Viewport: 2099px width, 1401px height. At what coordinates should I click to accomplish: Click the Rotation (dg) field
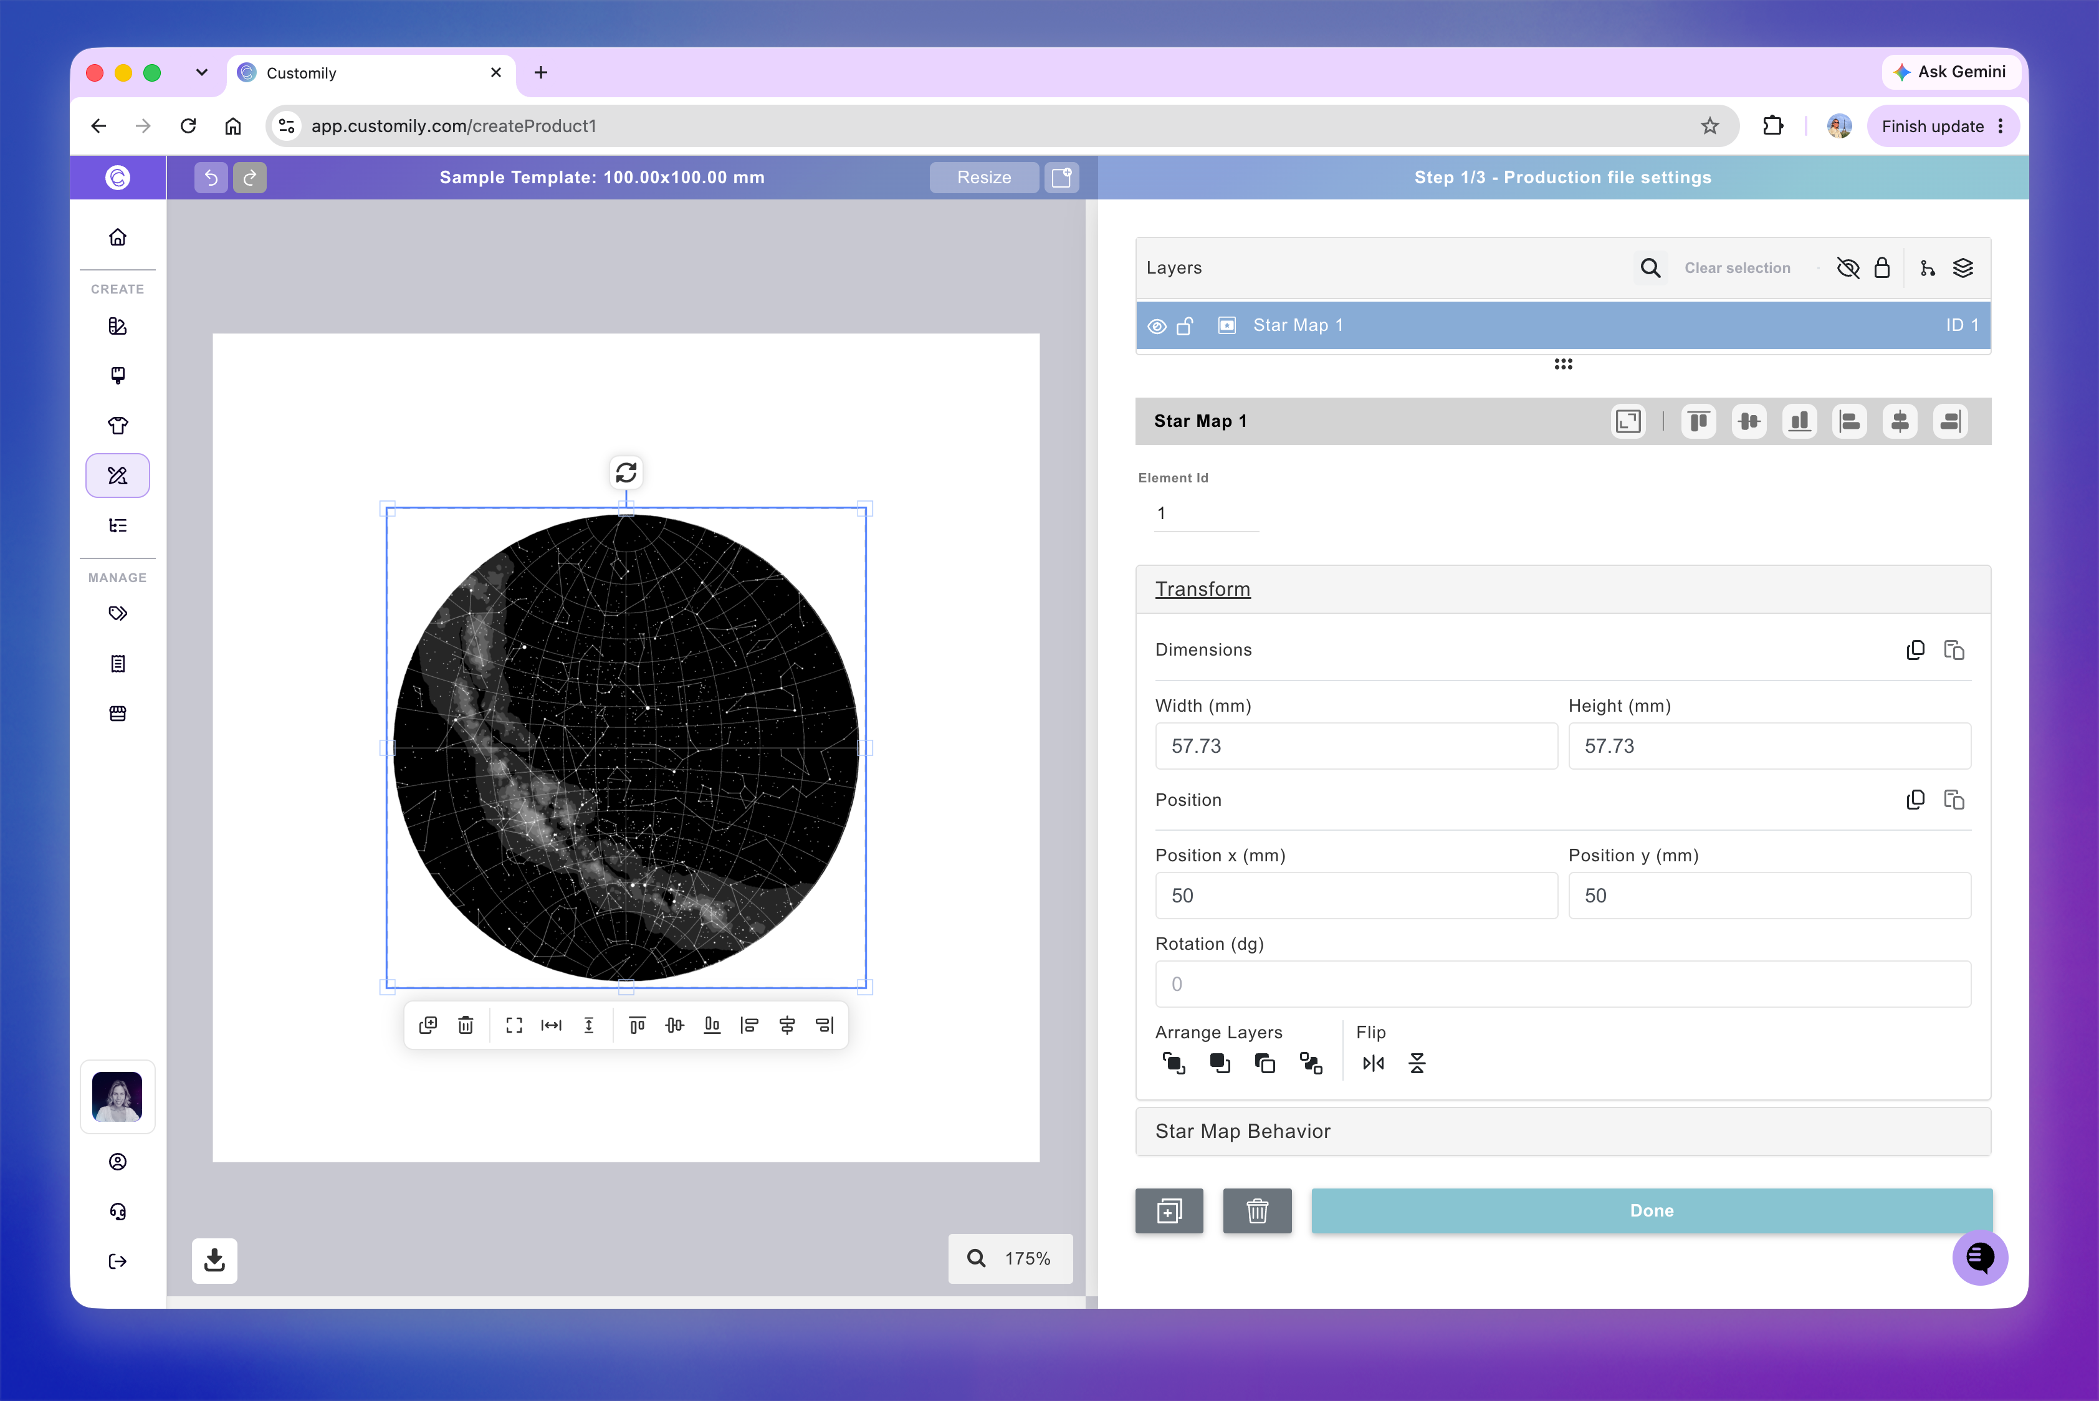[1563, 983]
